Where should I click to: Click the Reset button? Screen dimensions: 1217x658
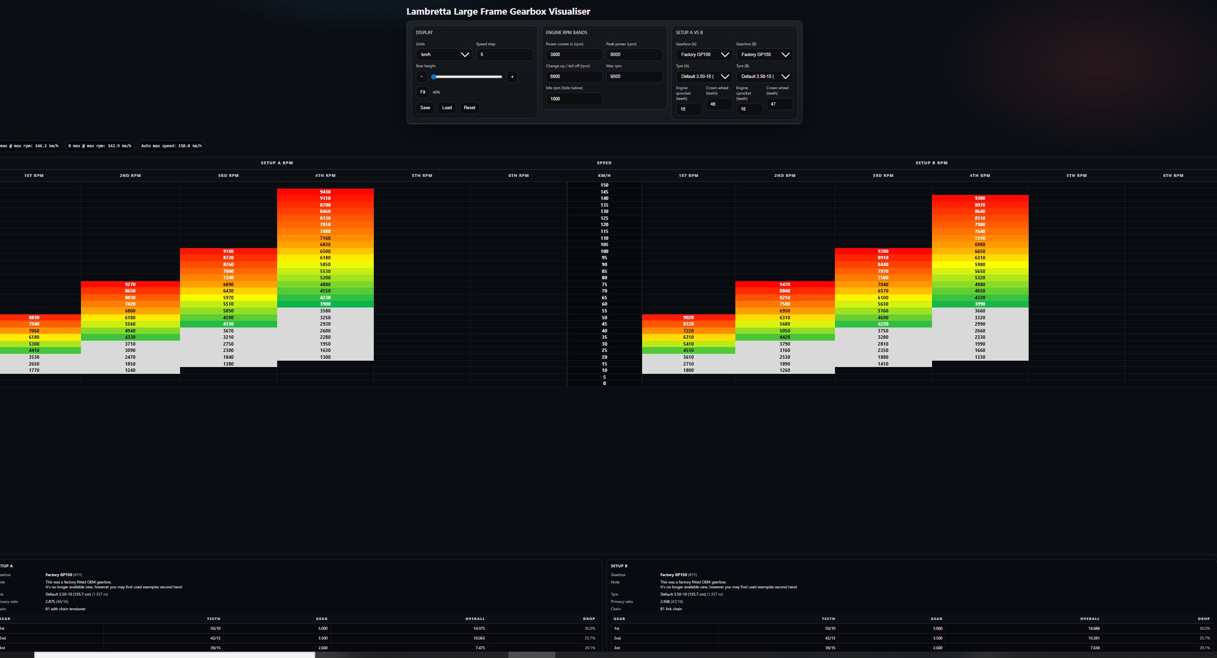pos(469,108)
